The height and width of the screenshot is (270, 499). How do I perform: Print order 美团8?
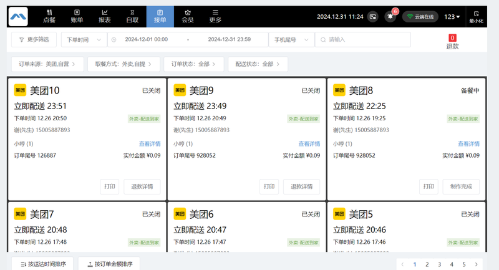tap(429, 186)
